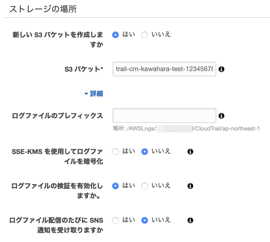Click the ログファイルのプレフィックス text box
Screen dimensions: 270x242
(x=164, y=115)
